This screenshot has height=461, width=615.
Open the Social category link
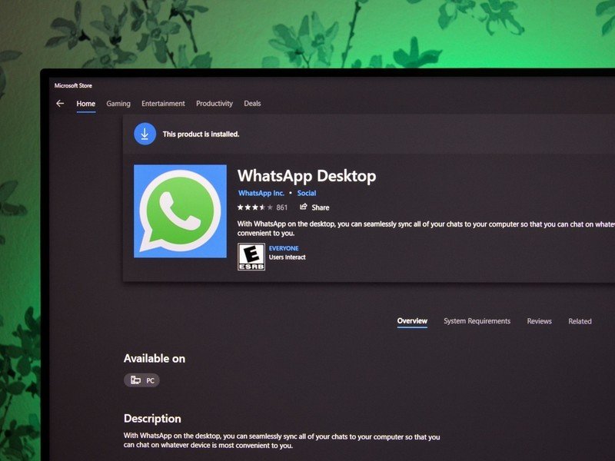tap(307, 193)
